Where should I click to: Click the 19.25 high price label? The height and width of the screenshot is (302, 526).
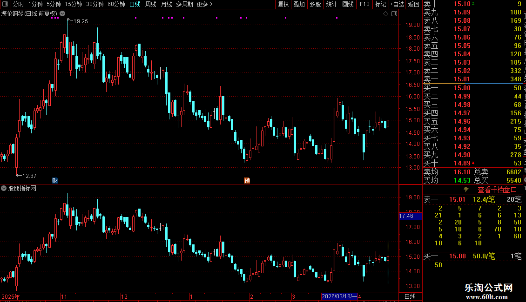pyautogui.click(x=81, y=21)
